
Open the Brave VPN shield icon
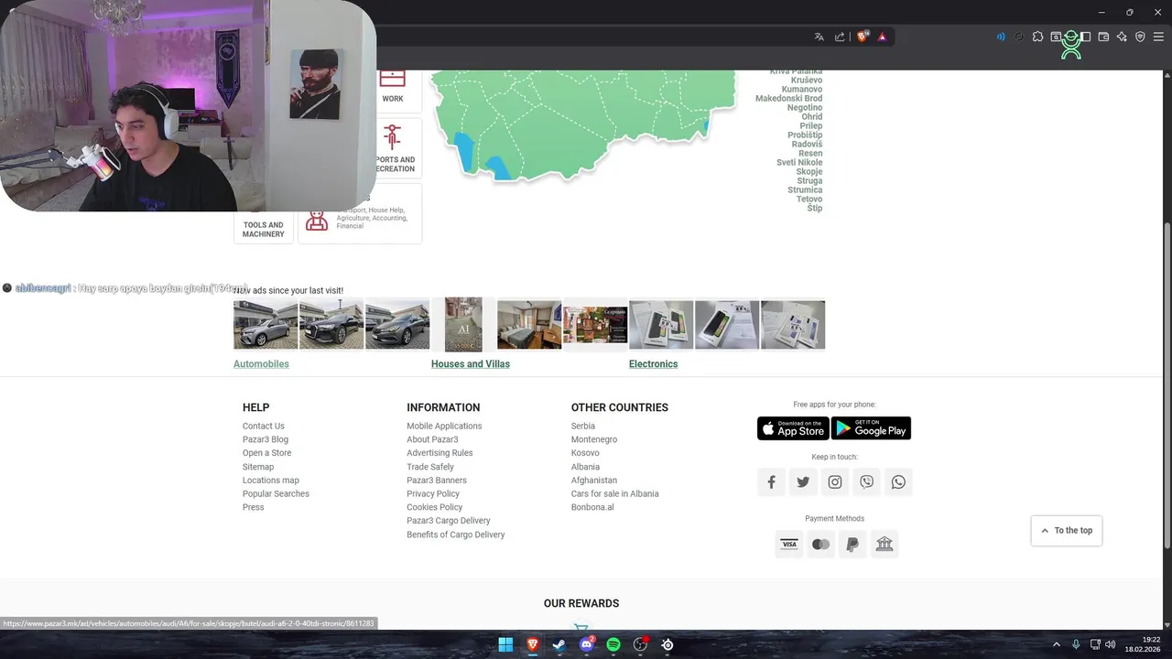click(x=1140, y=37)
